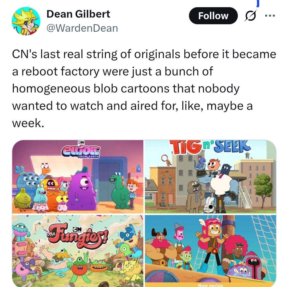Click the purple one-eyed monster character

point(82,188)
